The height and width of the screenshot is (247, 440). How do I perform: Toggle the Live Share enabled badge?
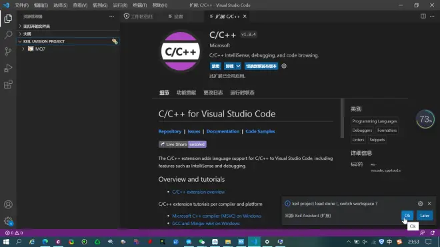[183, 144]
